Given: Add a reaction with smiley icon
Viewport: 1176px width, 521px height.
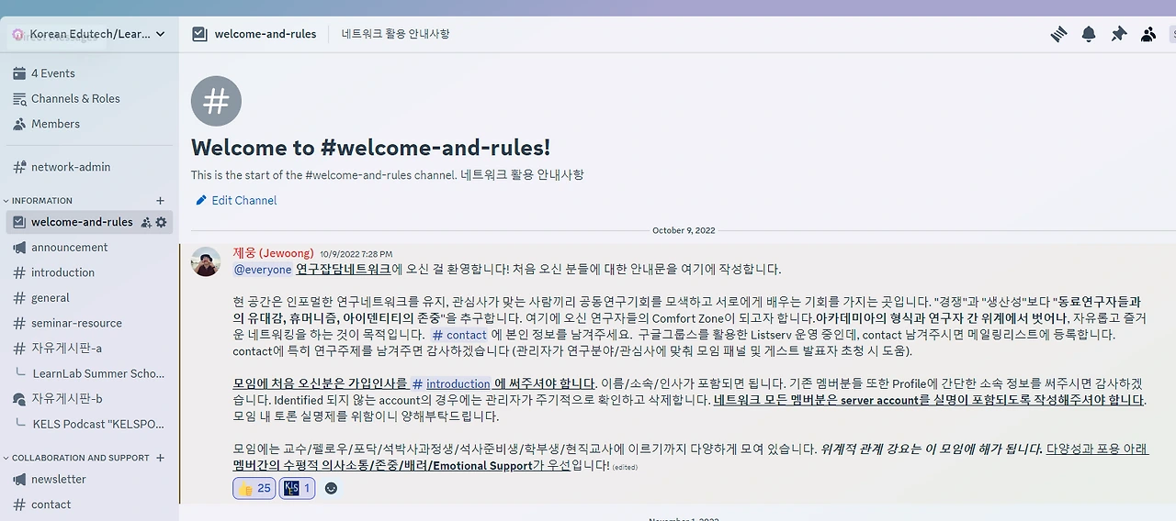Looking at the screenshot, I should [331, 488].
